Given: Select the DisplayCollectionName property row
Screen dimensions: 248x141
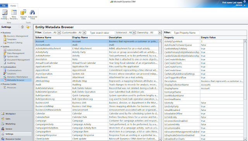Looking at the screenshot, I should tap(204, 85).
